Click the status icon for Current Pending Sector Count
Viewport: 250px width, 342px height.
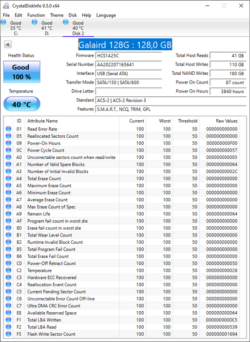(x=8, y=291)
